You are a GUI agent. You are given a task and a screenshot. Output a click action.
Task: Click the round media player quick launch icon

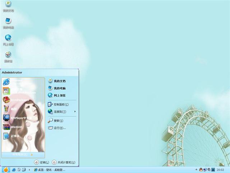19,170
